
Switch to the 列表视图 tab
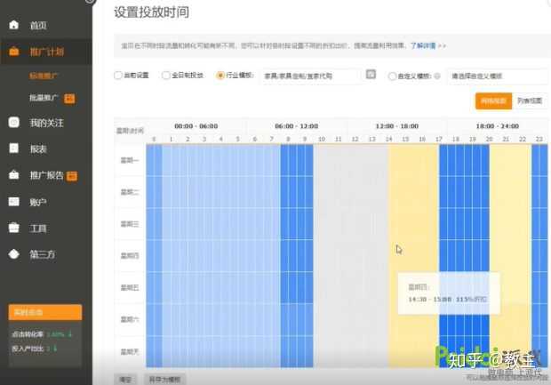coord(530,101)
